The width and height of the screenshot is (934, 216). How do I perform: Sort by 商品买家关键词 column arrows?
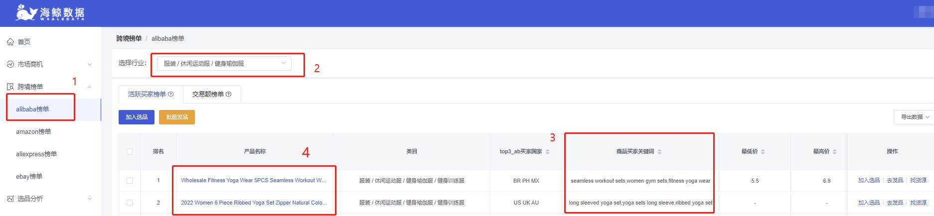(659, 152)
